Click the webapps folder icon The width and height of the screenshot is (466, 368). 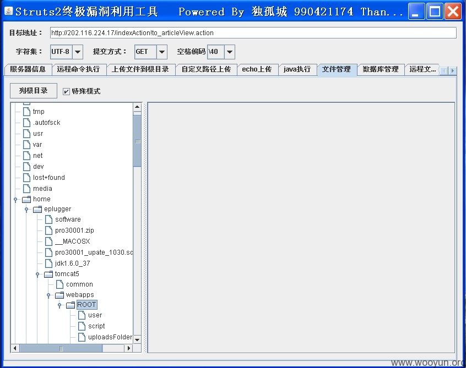click(59, 295)
